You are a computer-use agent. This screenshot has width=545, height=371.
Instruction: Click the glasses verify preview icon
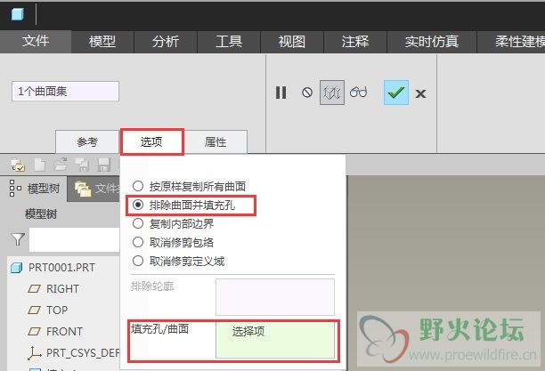[358, 92]
